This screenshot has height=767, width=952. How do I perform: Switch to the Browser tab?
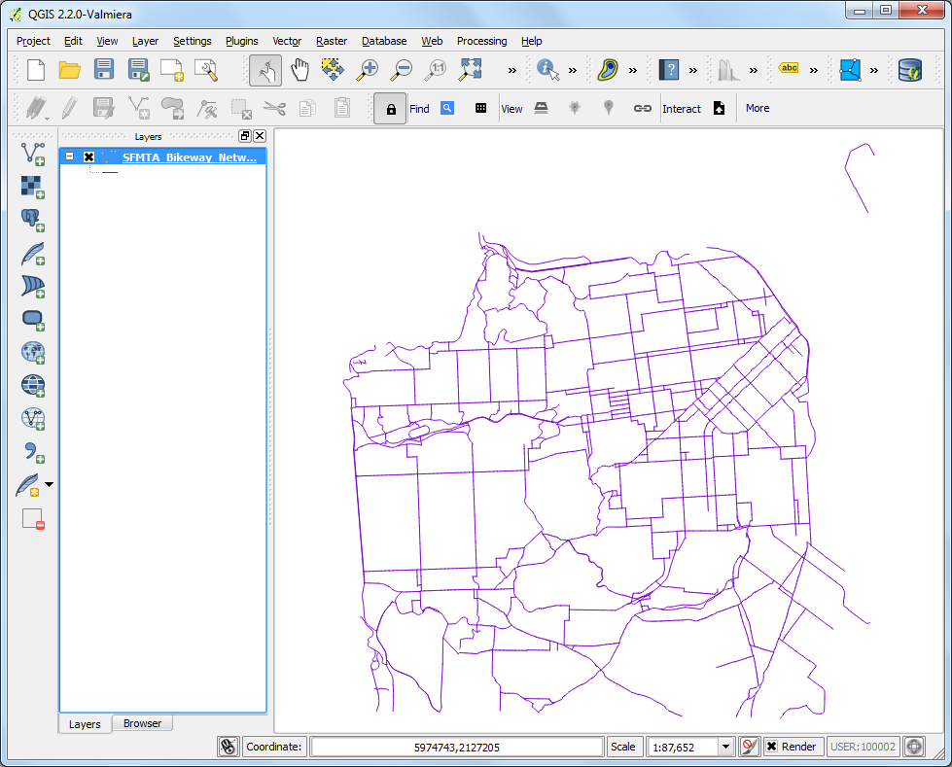pos(142,723)
